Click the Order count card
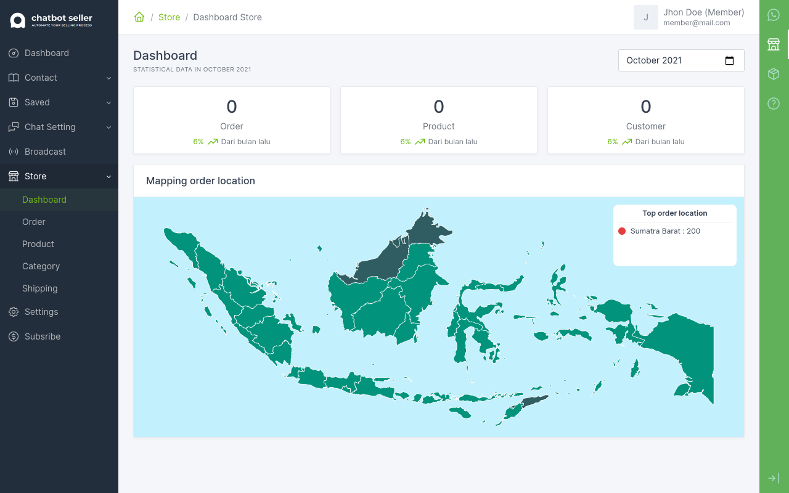 232,120
